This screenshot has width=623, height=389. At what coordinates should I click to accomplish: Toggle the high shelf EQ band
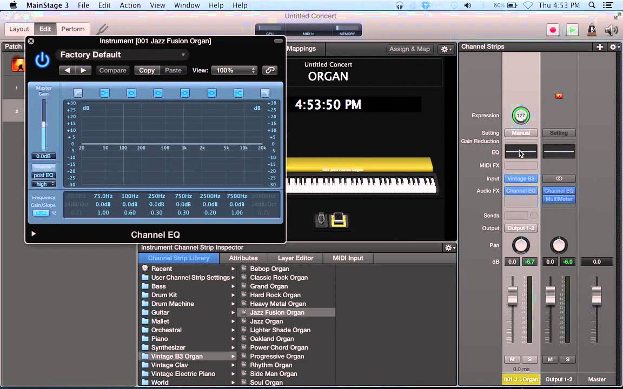(238, 93)
